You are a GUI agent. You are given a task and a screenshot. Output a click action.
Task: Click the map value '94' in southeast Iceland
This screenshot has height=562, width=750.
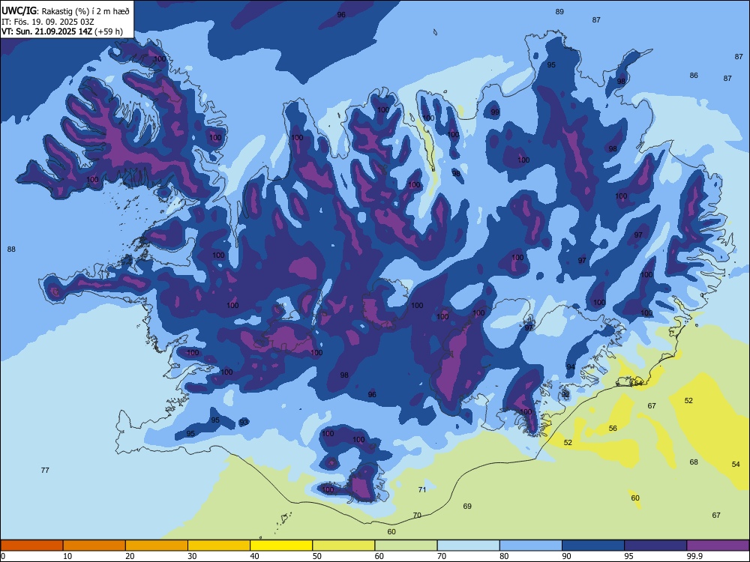pyautogui.click(x=571, y=366)
